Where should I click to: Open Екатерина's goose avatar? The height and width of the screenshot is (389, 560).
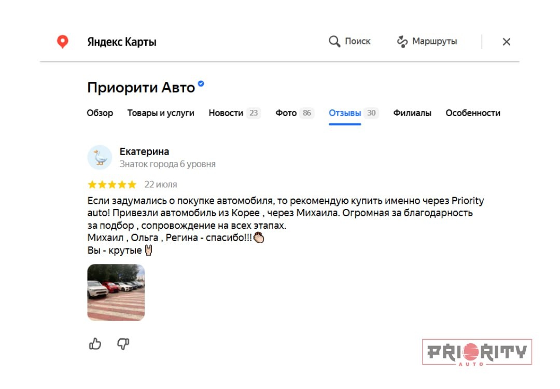[100, 157]
